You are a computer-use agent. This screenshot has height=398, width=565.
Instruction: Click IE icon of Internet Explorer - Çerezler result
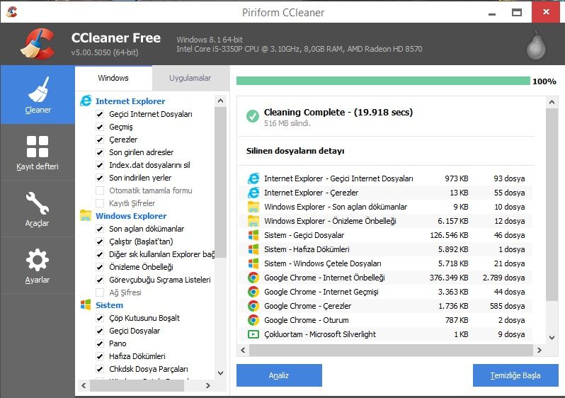pos(253,193)
